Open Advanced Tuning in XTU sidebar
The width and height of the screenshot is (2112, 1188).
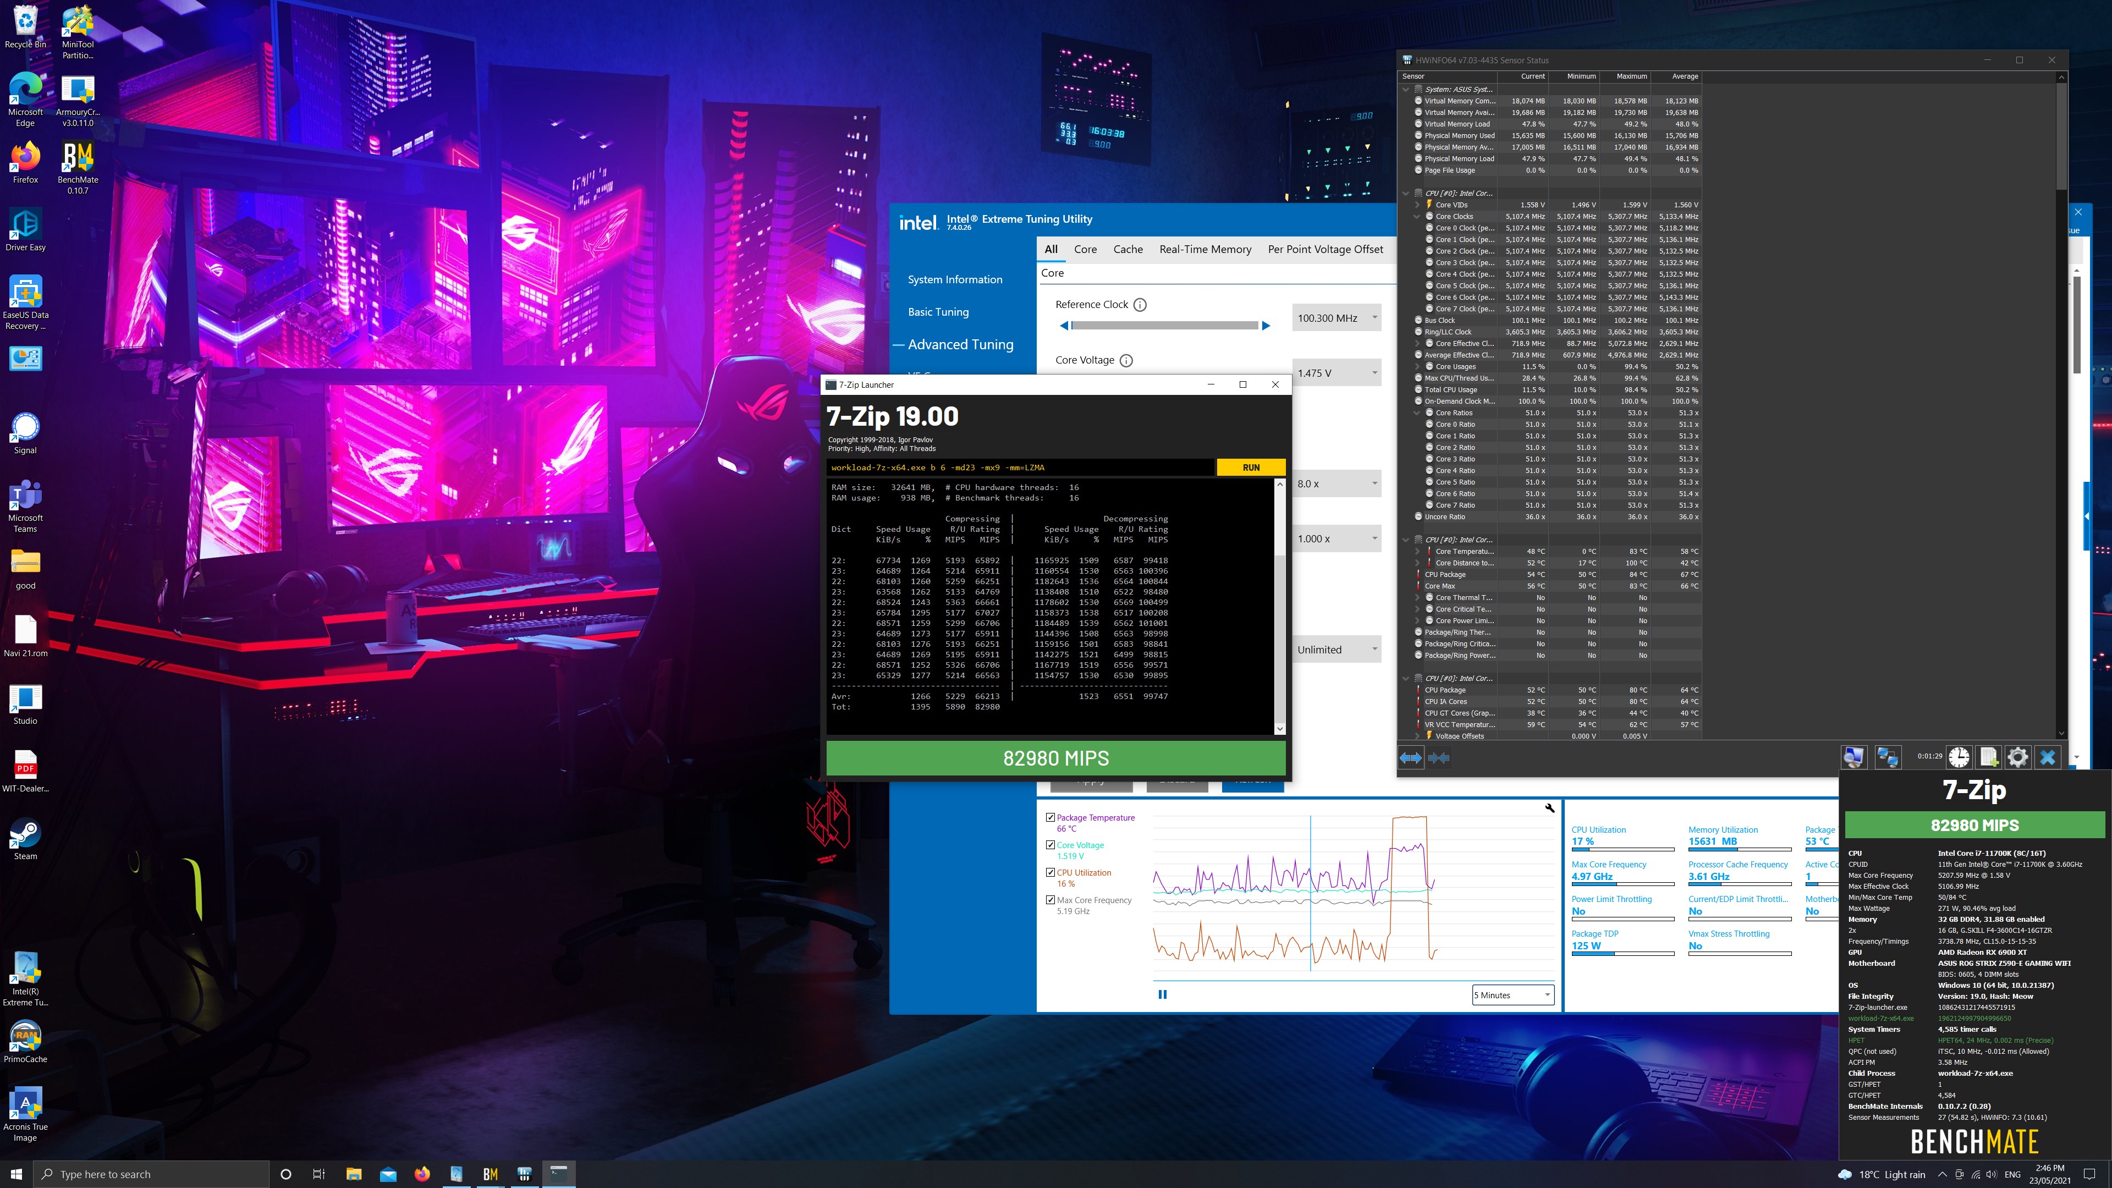(960, 344)
